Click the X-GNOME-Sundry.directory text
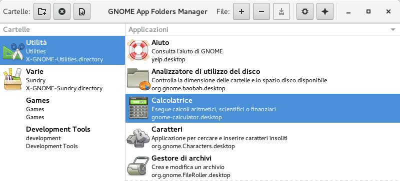This screenshot has width=400, height=181. [64, 89]
